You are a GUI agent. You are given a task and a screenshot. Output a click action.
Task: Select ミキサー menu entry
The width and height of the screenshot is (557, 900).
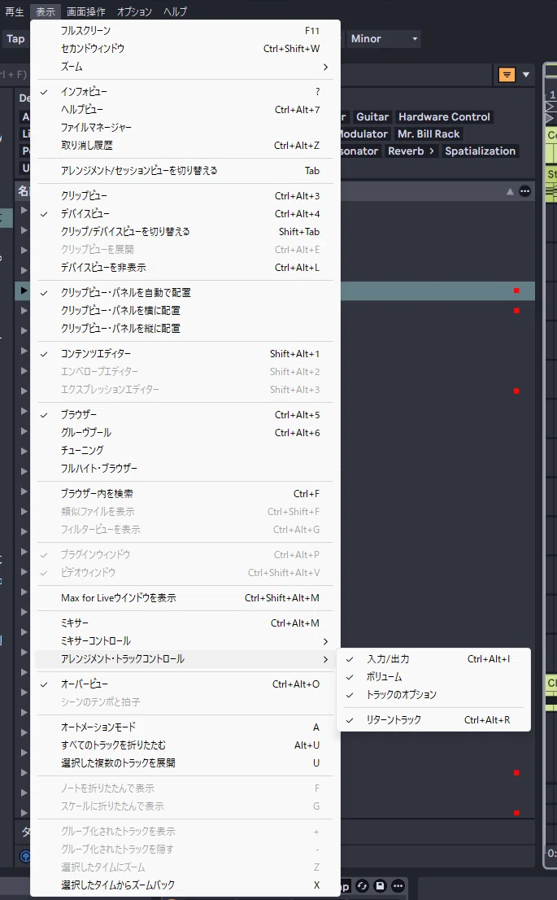point(184,623)
